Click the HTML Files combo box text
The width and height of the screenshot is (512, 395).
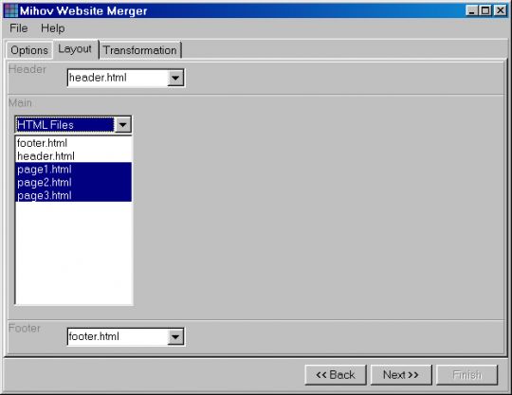(65, 125)
